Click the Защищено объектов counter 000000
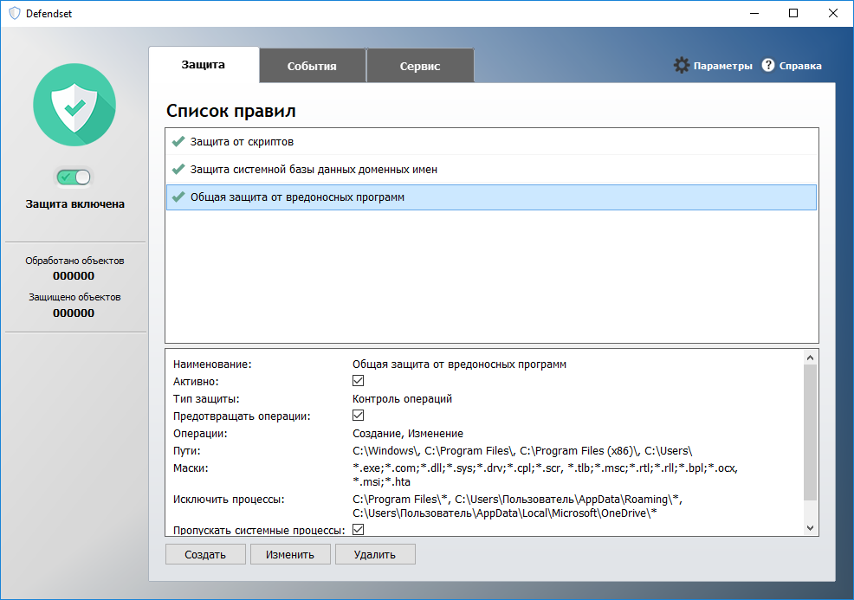The image size is (854, 600). [x=74, y=313]
